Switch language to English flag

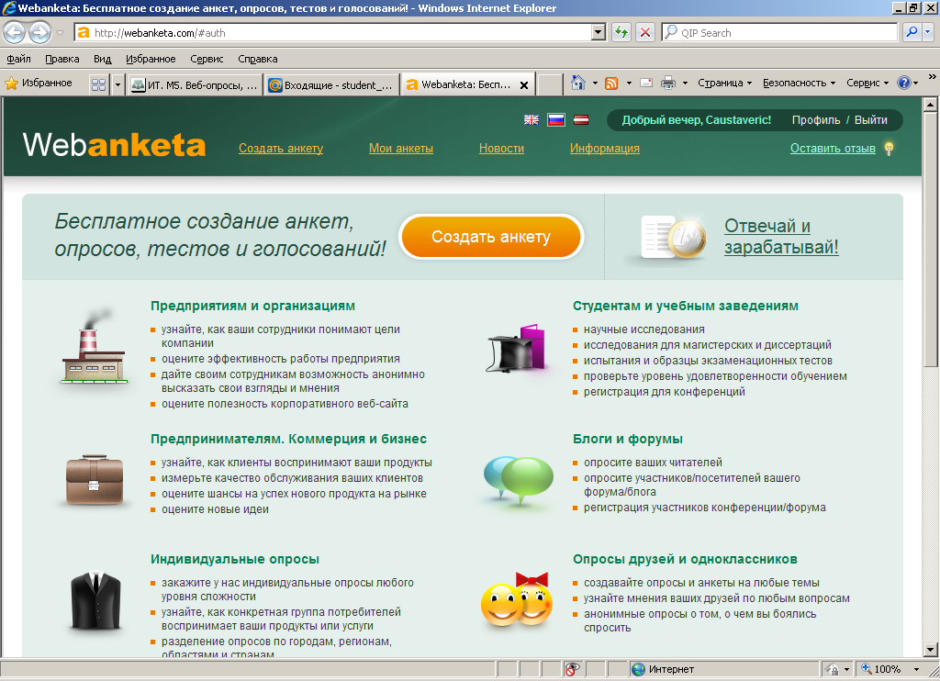coord(532,120)
